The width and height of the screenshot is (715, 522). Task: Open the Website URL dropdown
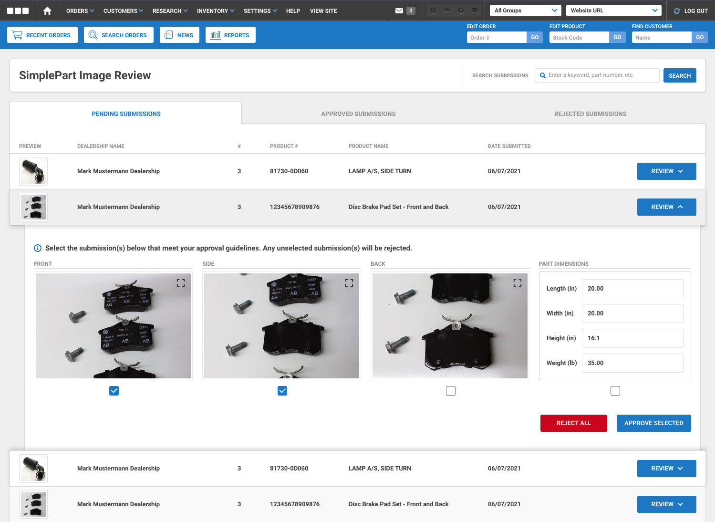coord(614,10)
